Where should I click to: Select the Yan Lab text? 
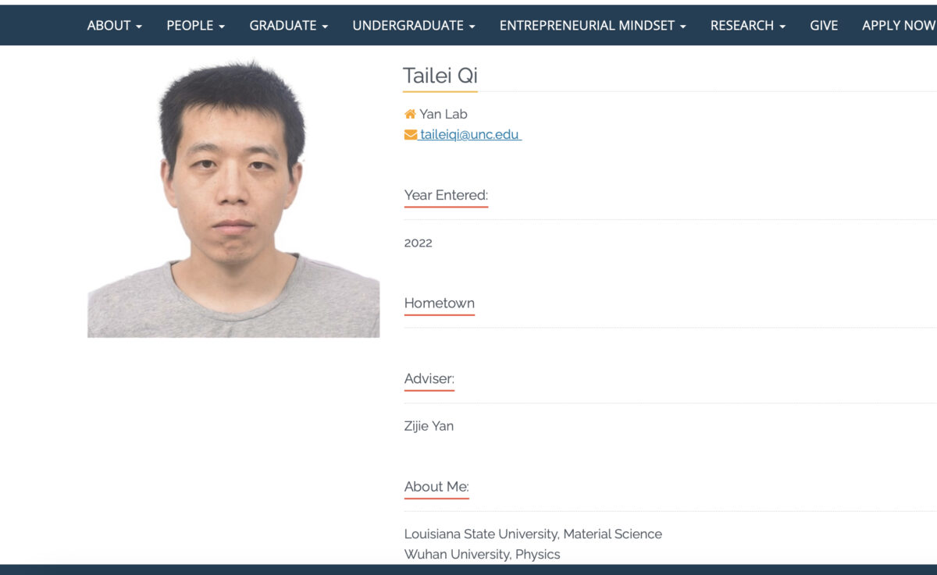coord(443,115)
